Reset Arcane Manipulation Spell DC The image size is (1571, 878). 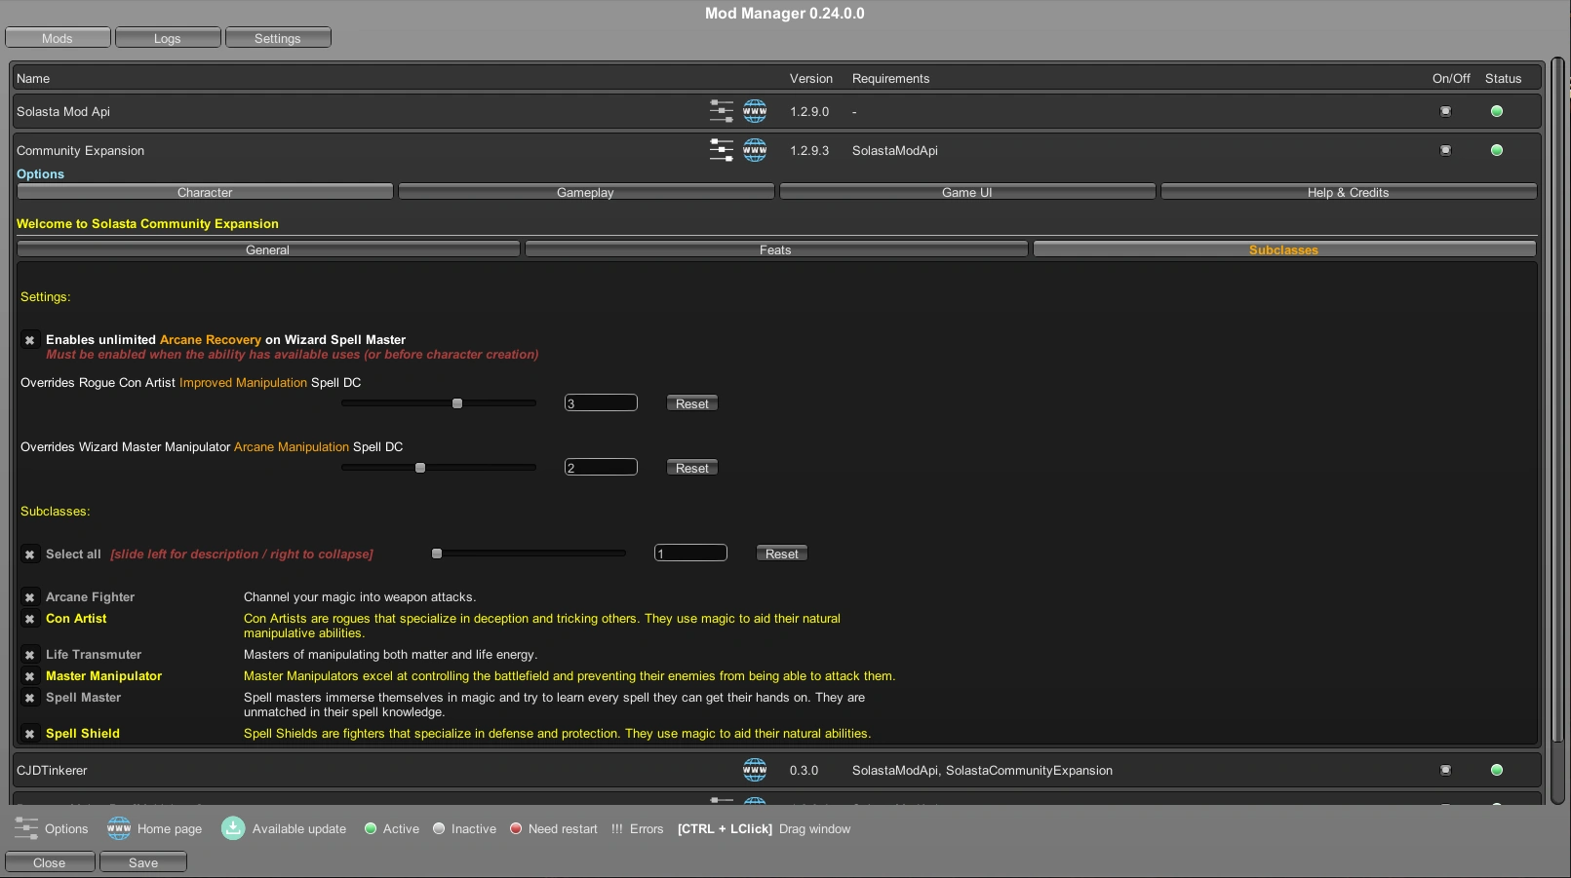(x=692, y=468)
